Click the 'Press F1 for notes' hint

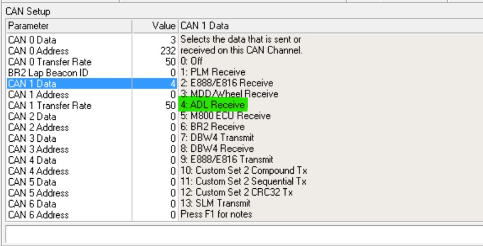click(x=216, y=214)
